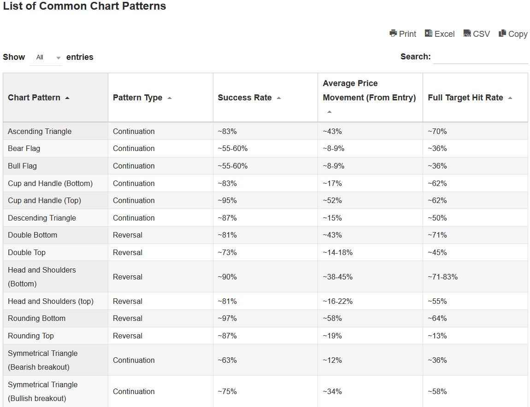The width and height of the screenshot is (530, 407).
Task: Select the Rounding Bottom row cell
Action: tap(36, 318)
